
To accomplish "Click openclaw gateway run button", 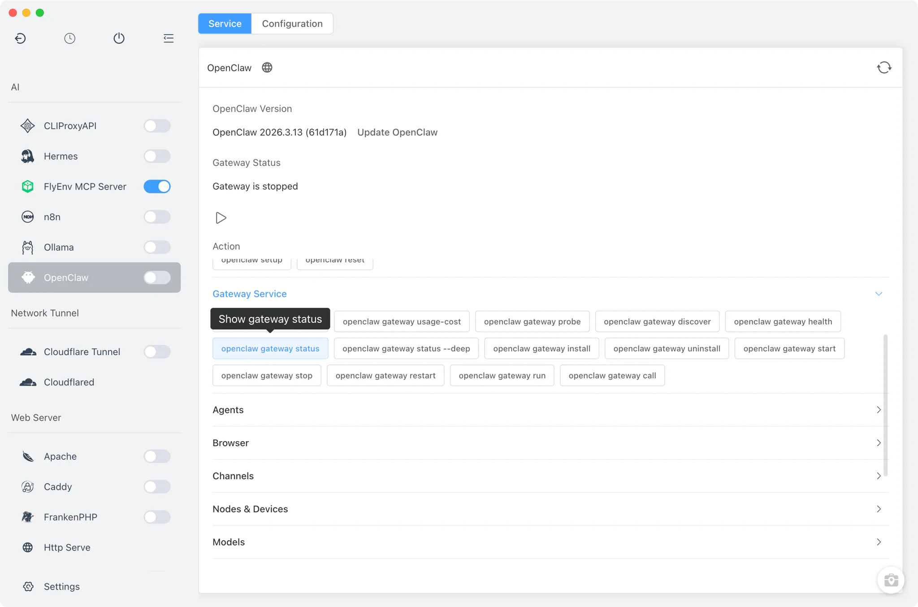I will (x=502, y=375).
